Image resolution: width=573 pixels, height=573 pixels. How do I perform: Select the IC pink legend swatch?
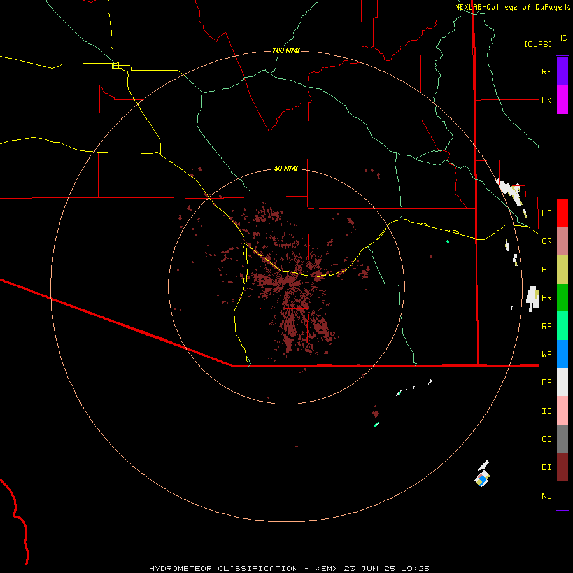coord(562,411)
